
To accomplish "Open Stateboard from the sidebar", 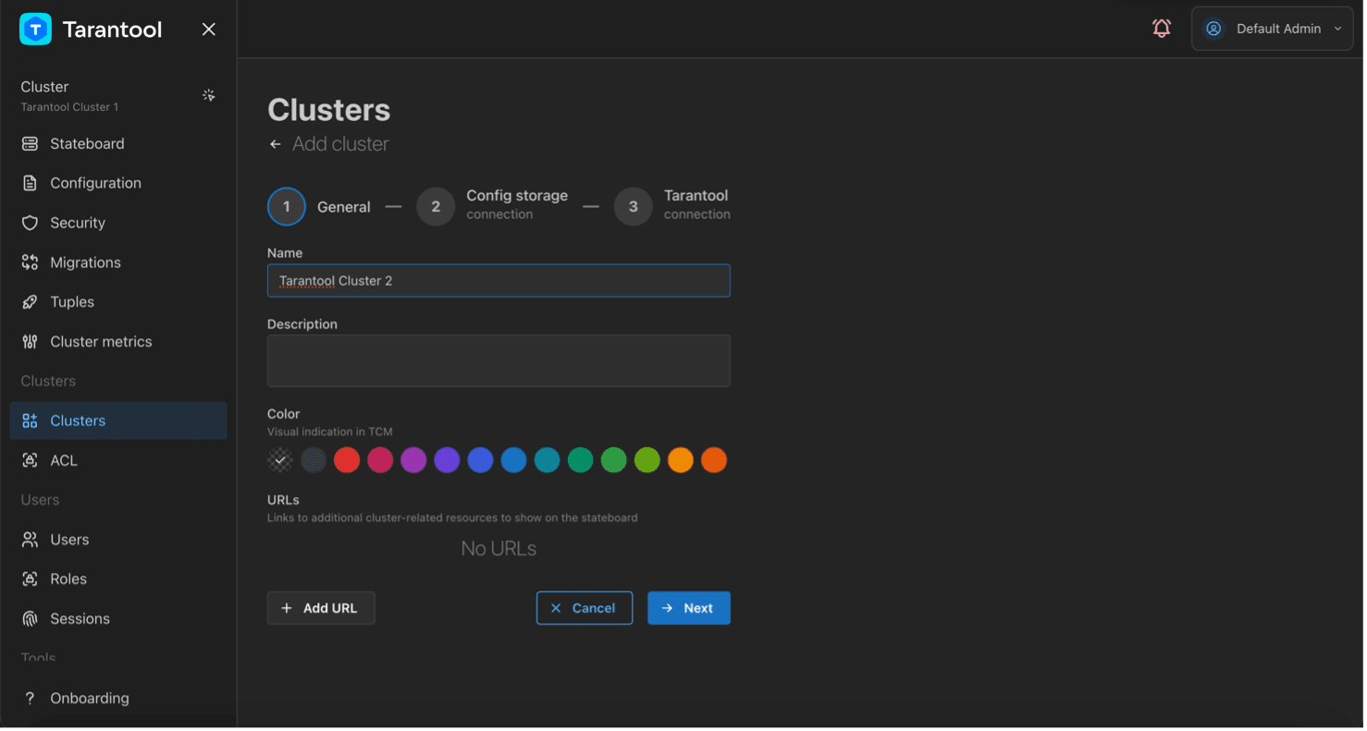I will 118,144.
